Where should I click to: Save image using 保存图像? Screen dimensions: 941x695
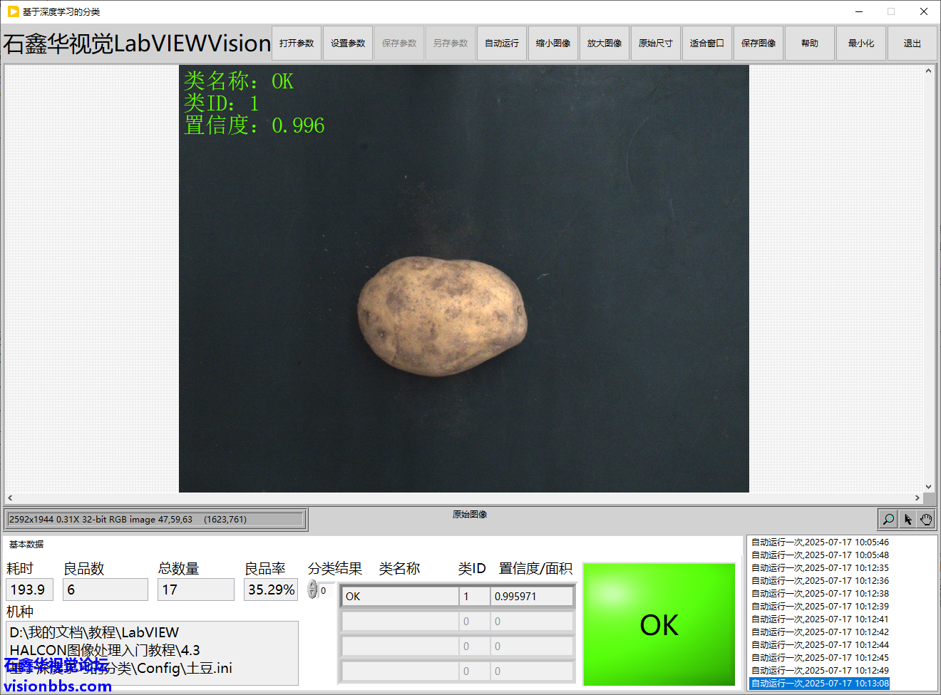point(759,43)
